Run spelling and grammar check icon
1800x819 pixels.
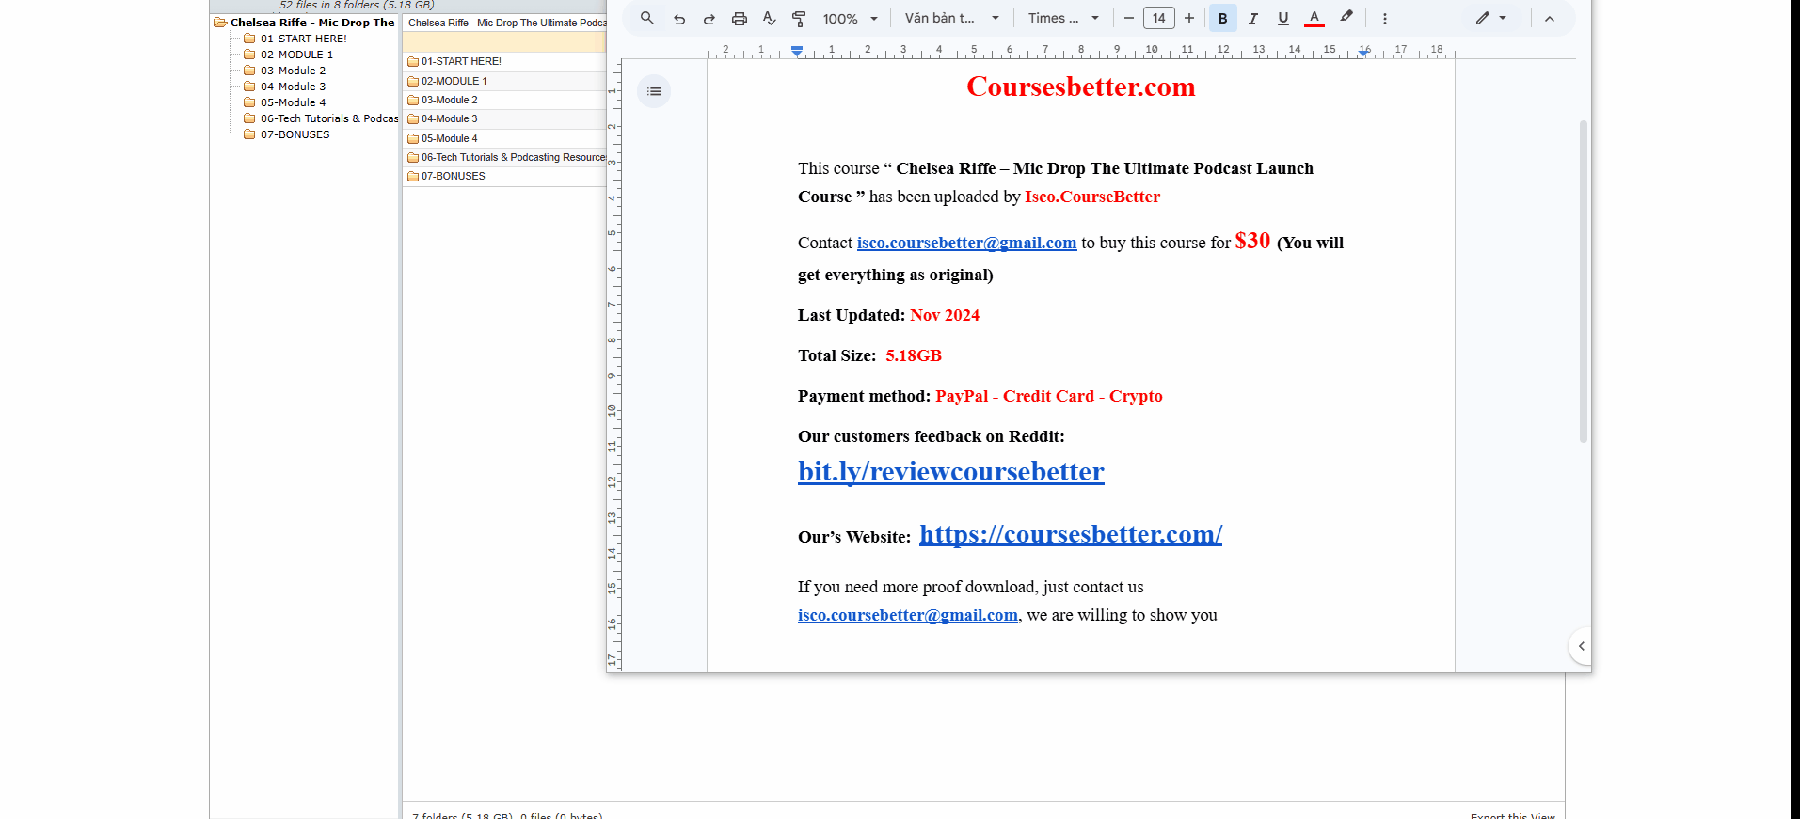[x=769, y=19]
